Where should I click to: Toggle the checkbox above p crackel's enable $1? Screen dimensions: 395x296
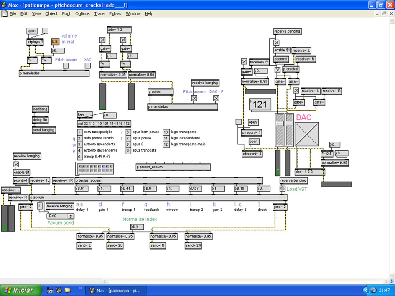pyautogui.click(x=276, y=43)
